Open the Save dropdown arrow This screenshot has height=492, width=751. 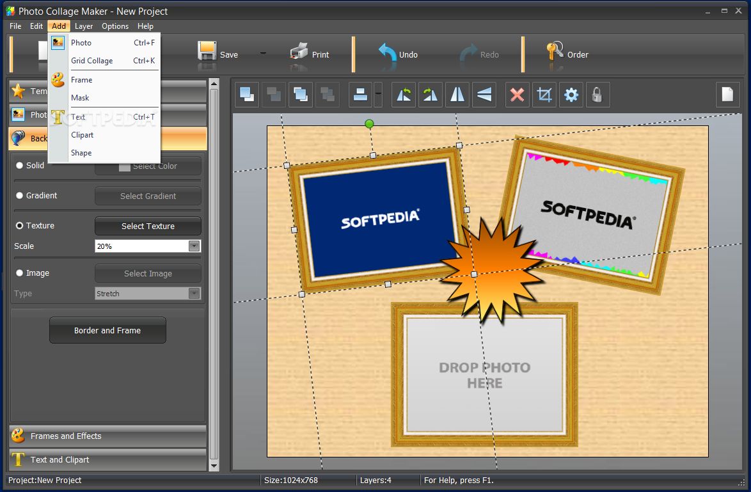pos(262,54)
